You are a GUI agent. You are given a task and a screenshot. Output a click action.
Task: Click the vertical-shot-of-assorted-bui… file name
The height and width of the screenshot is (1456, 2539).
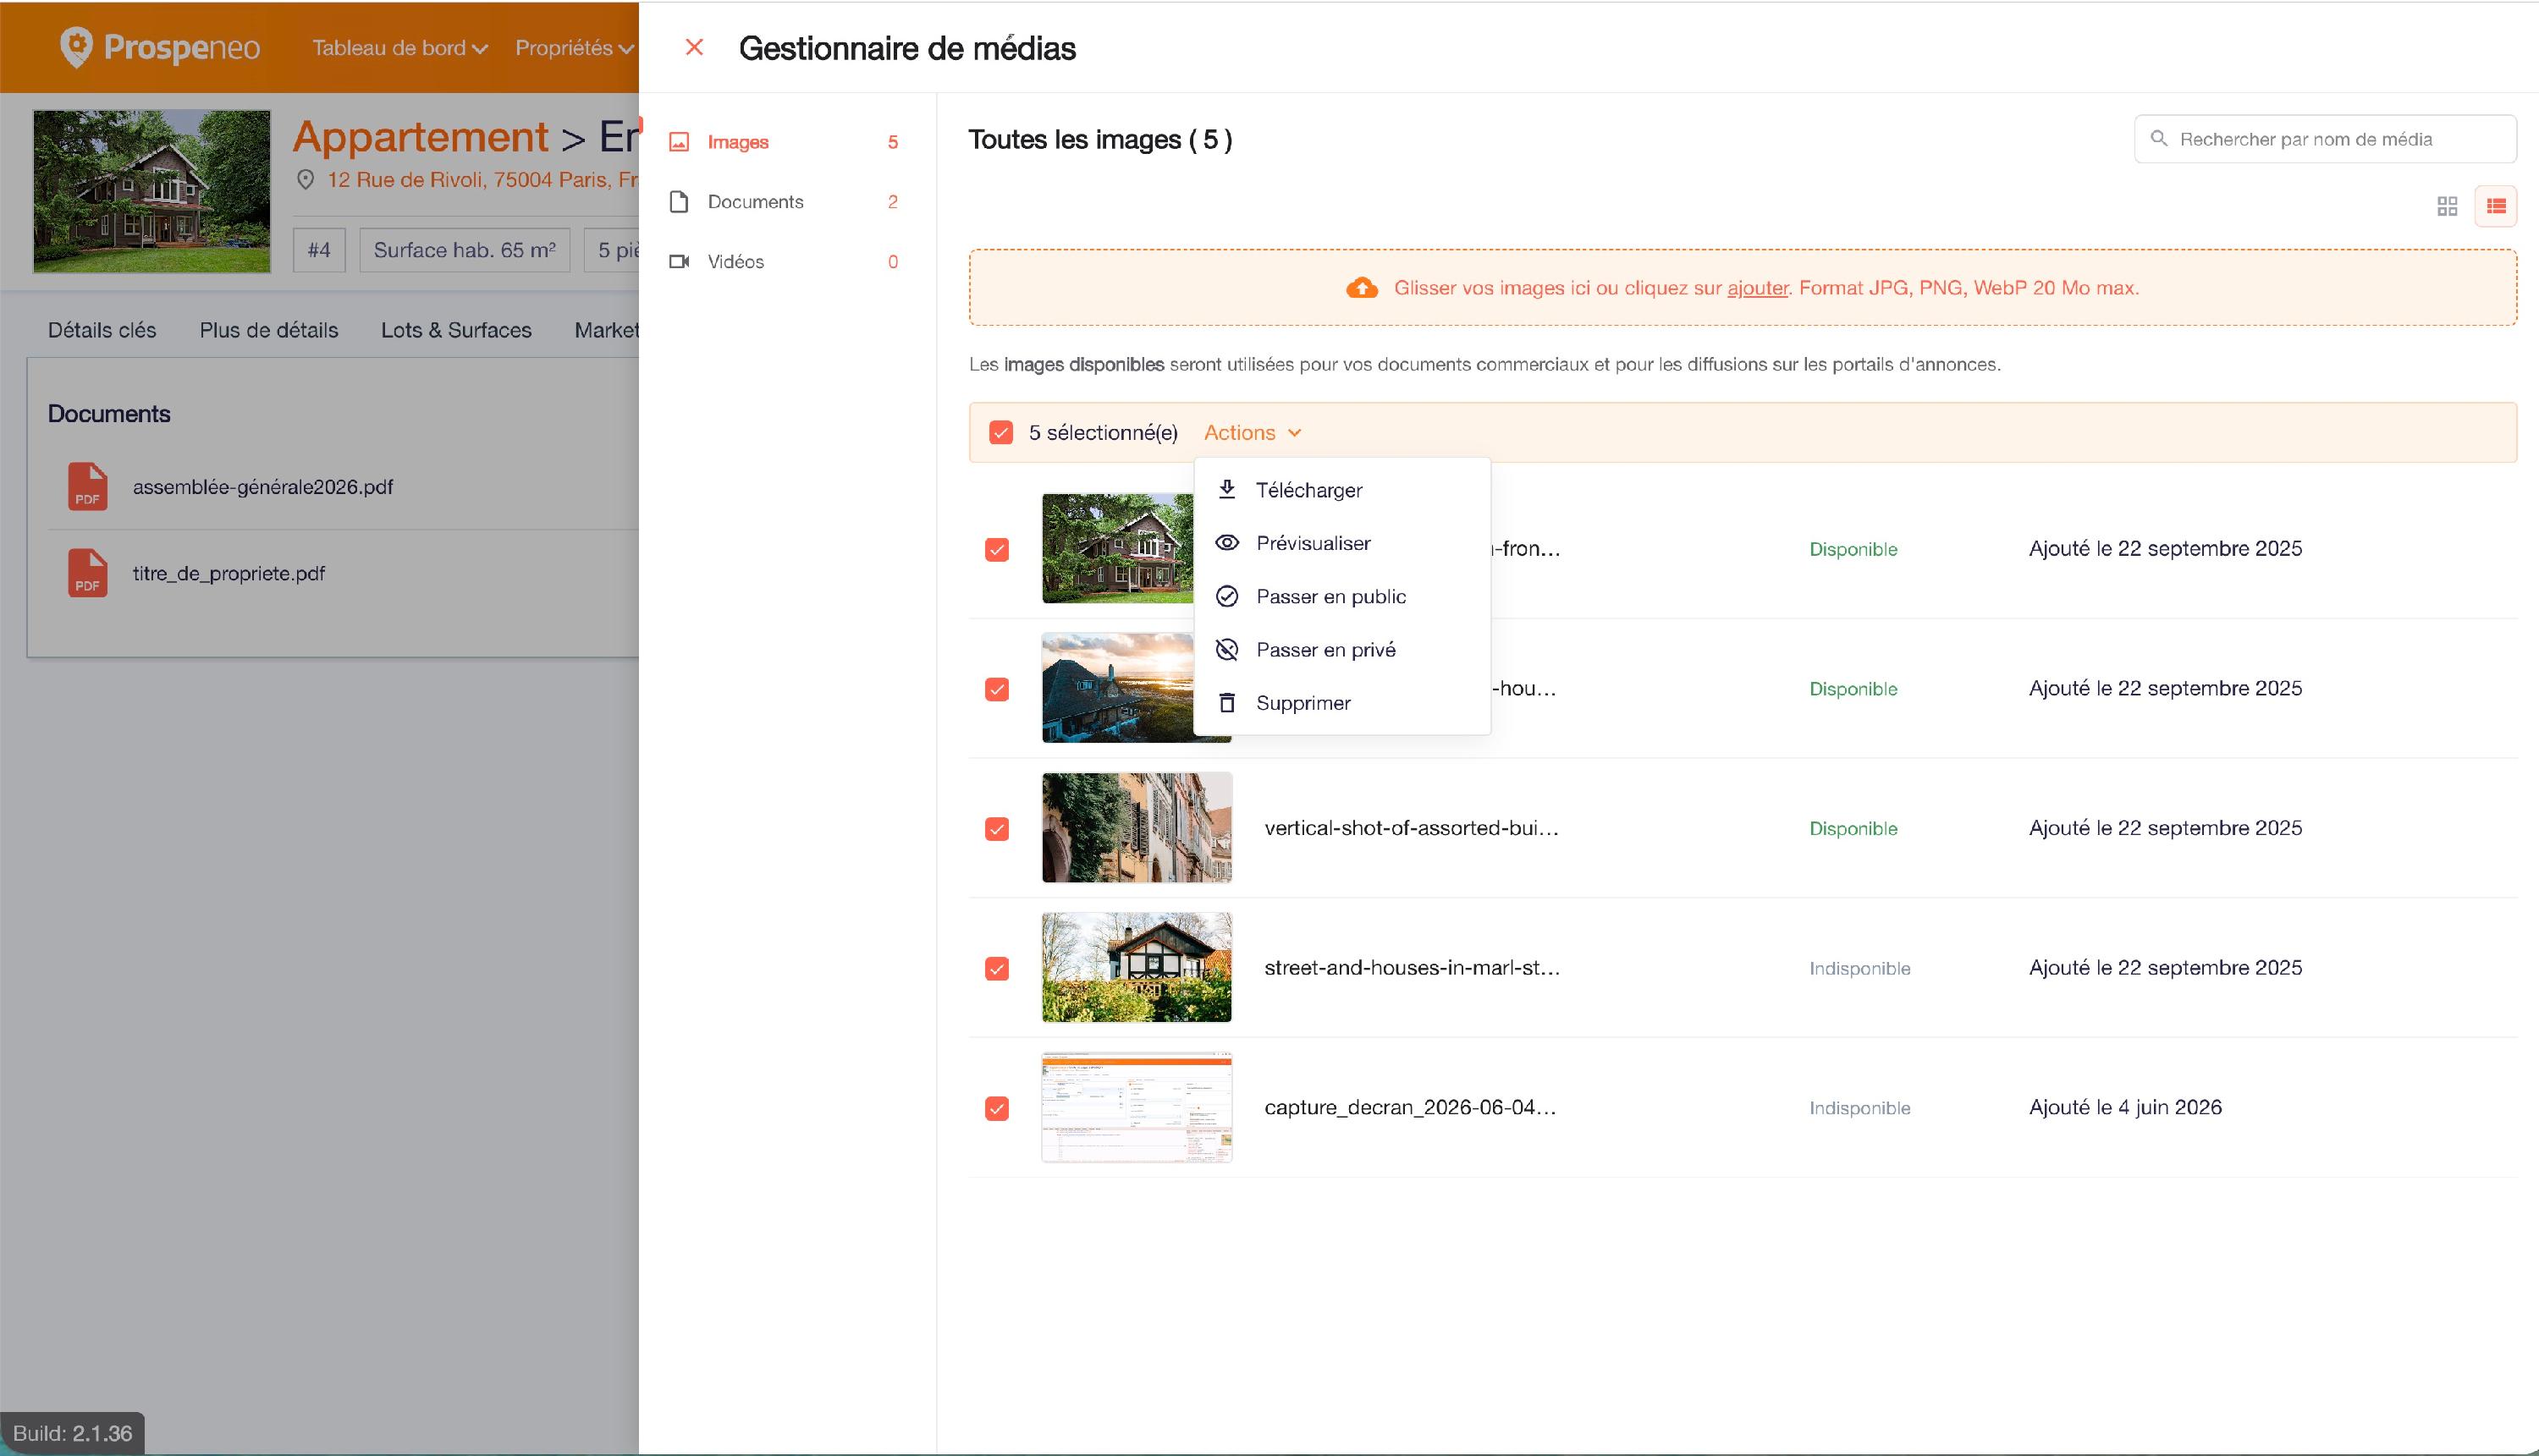pyautogui.click(x=1412, y=828)
